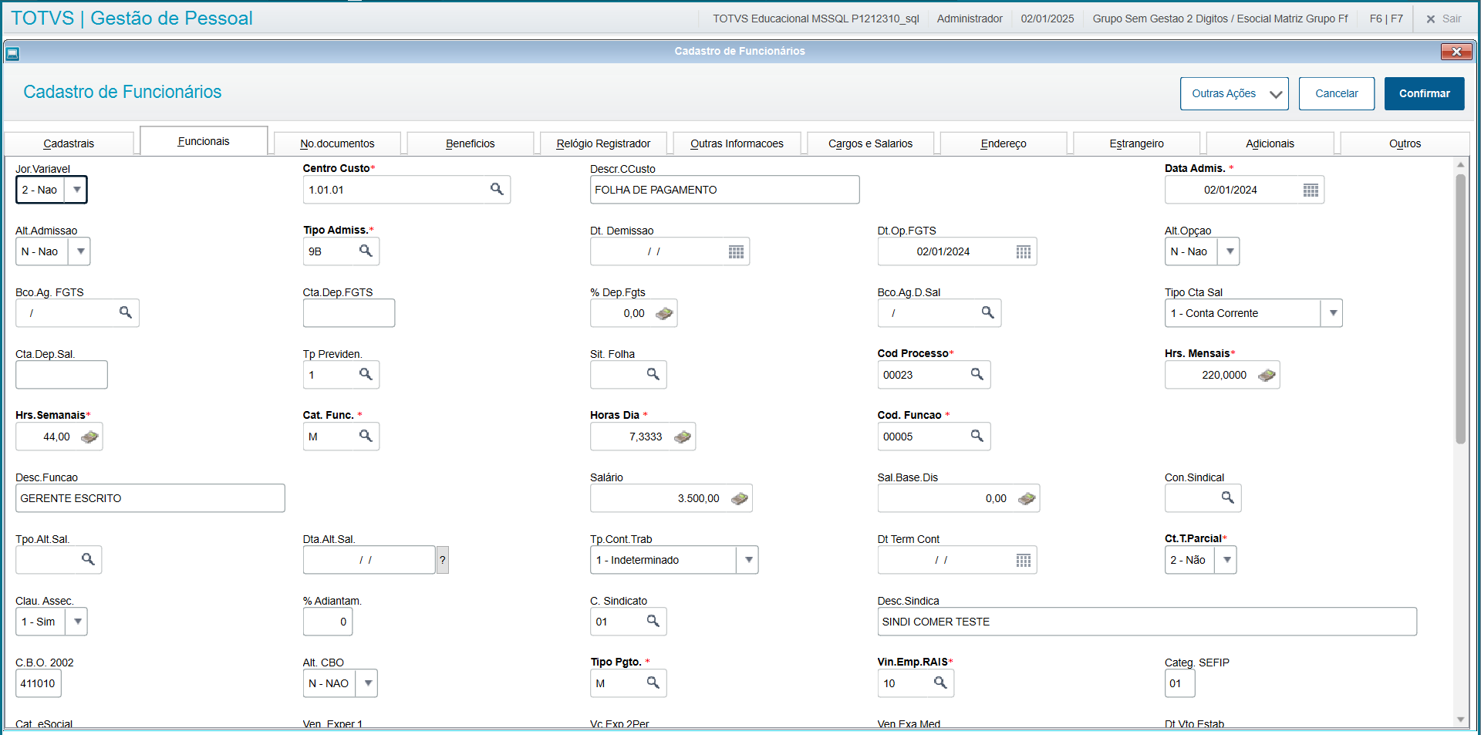This screenshot has height=735, width=1481.
Task: Expand Alt.Admissao dropdown
Action: [x=79, y=251]
